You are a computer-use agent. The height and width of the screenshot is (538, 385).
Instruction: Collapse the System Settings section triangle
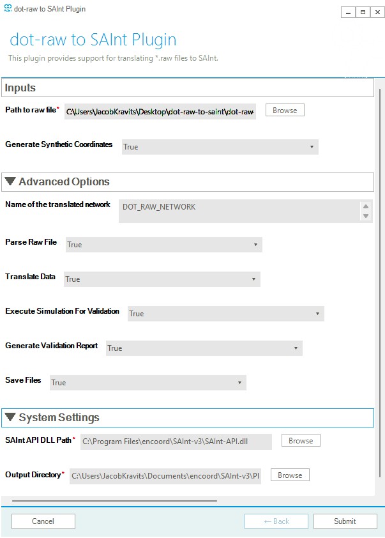[10, 418]
